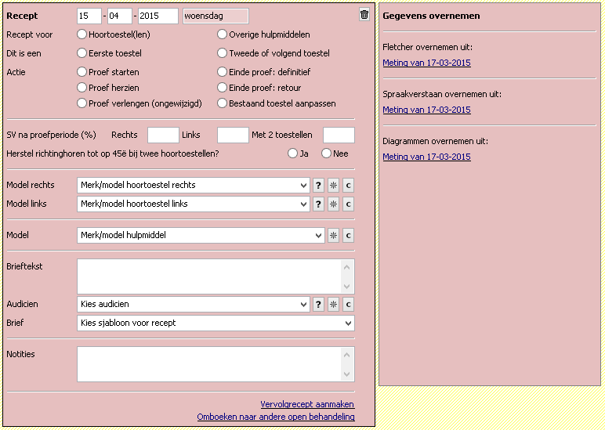
Task: Open 'Kies sjabloon voor recept' dropdown
Action: (x=215, y=323)
